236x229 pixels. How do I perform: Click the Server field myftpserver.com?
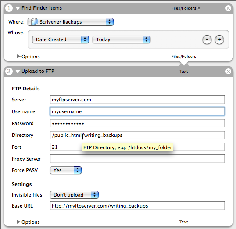(x=137, y=100)
